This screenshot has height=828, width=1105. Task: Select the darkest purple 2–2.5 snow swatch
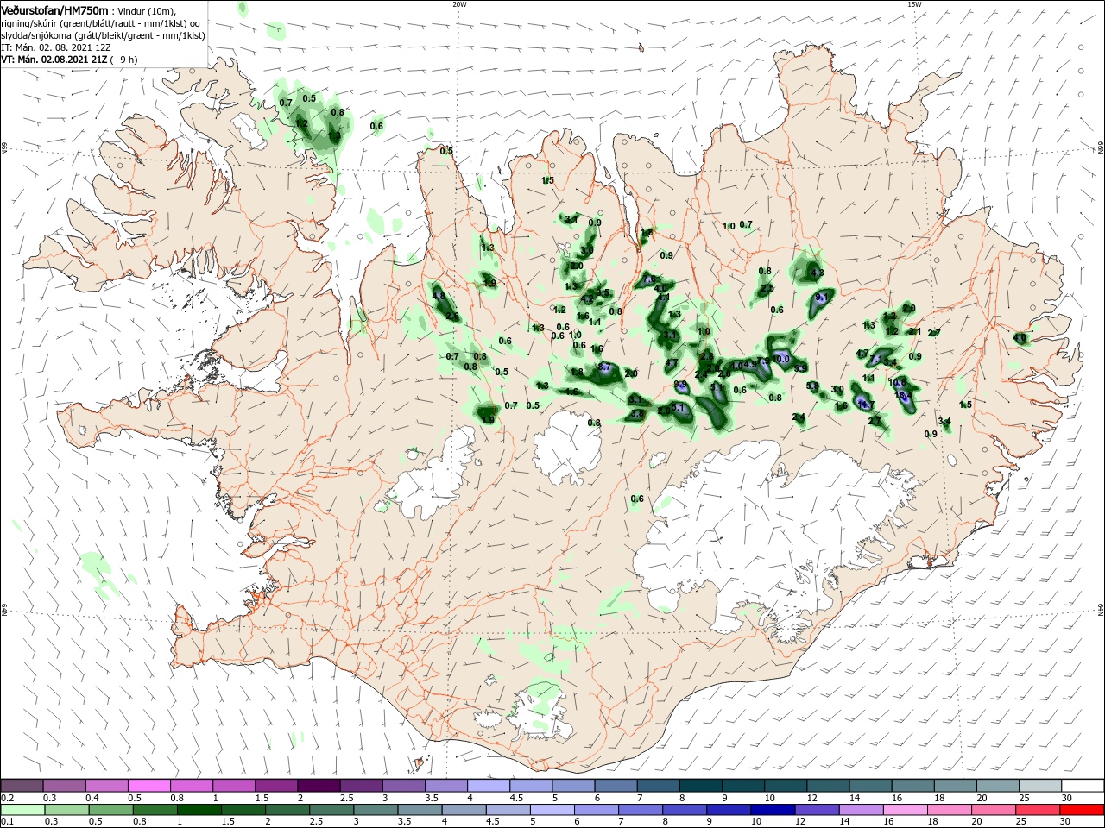[x=319, y=785]
